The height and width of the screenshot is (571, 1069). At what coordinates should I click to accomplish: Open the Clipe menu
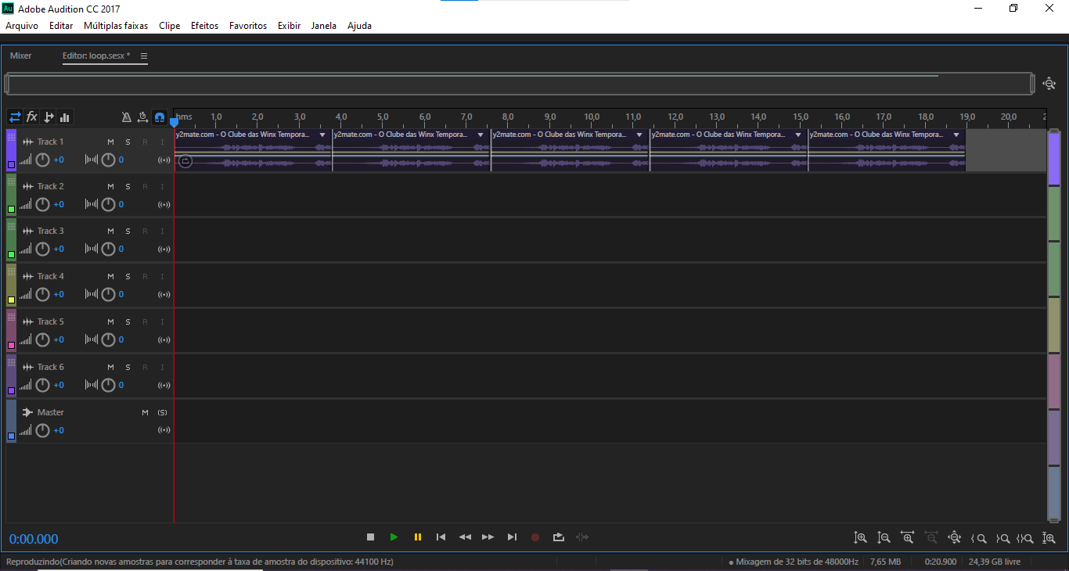tap(170, 26)
